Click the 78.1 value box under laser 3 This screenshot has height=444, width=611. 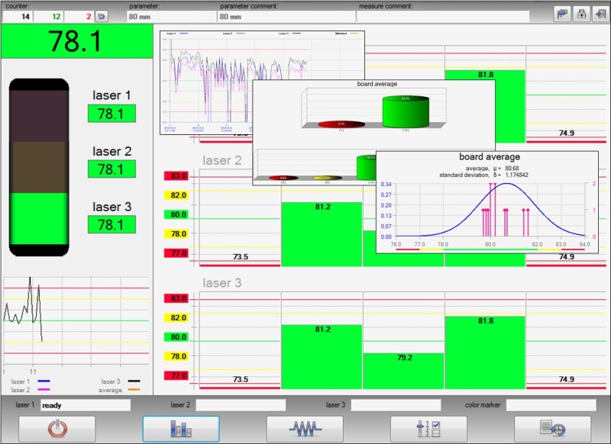click(x=112, y=224)
